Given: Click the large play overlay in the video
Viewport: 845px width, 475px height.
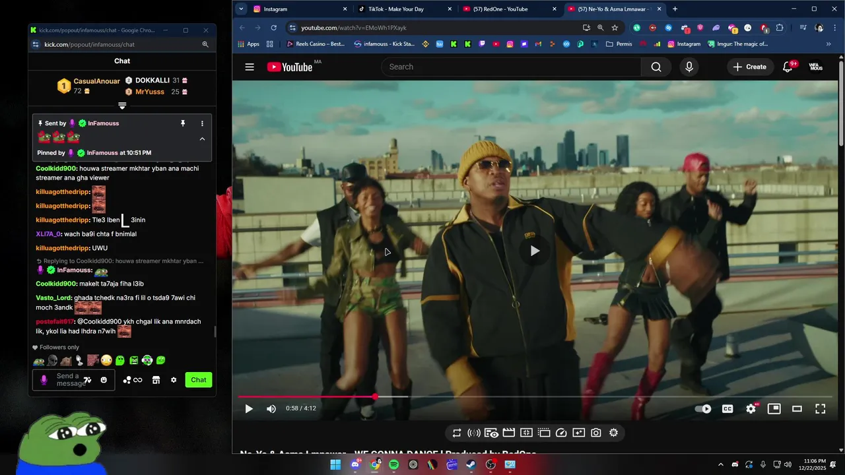Looking at the screenshot, I should point(535,251).
